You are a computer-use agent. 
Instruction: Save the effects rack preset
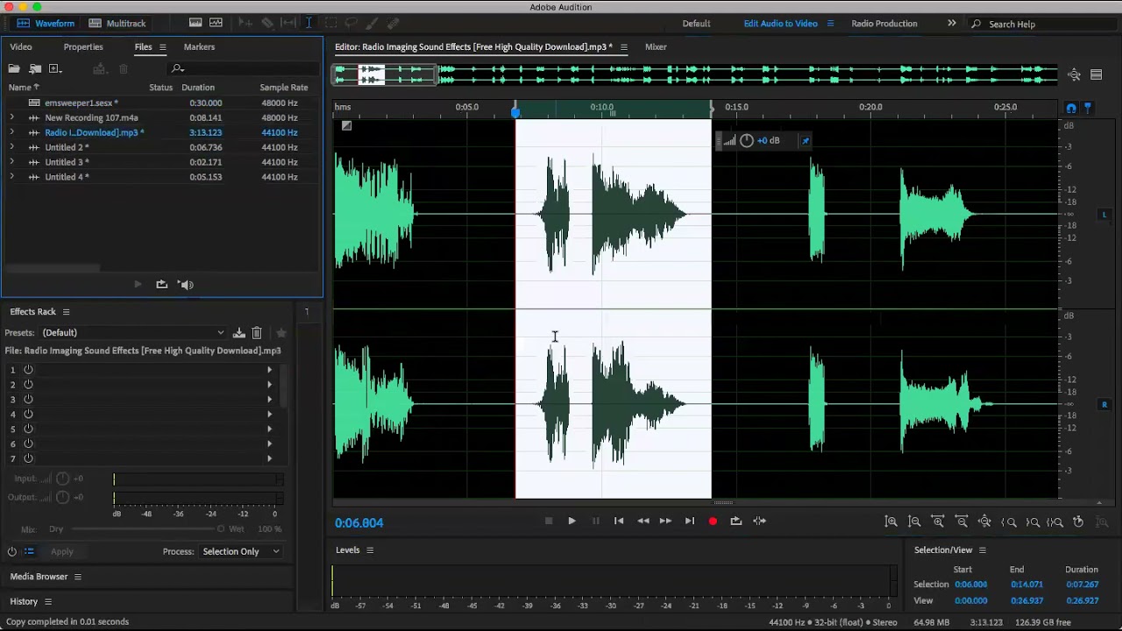238,333
